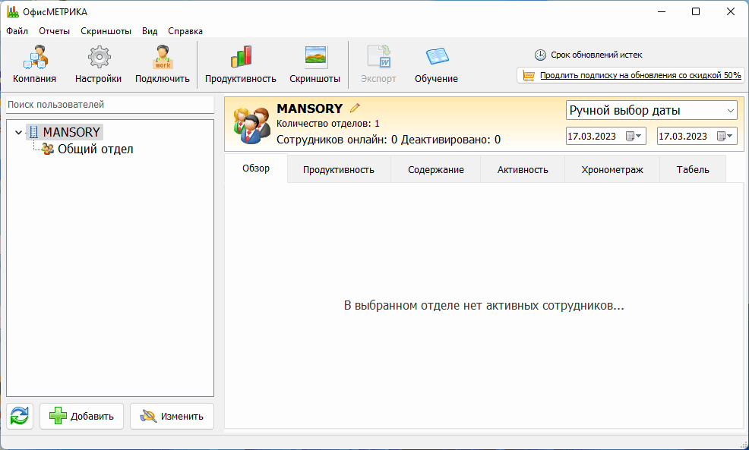Open the Справка menu
This screenshot has width=749, height=450.
click(x=185, y=31)
